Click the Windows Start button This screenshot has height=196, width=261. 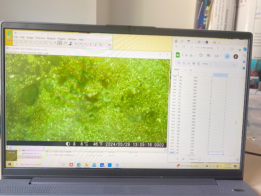click(x=10, y=164)
